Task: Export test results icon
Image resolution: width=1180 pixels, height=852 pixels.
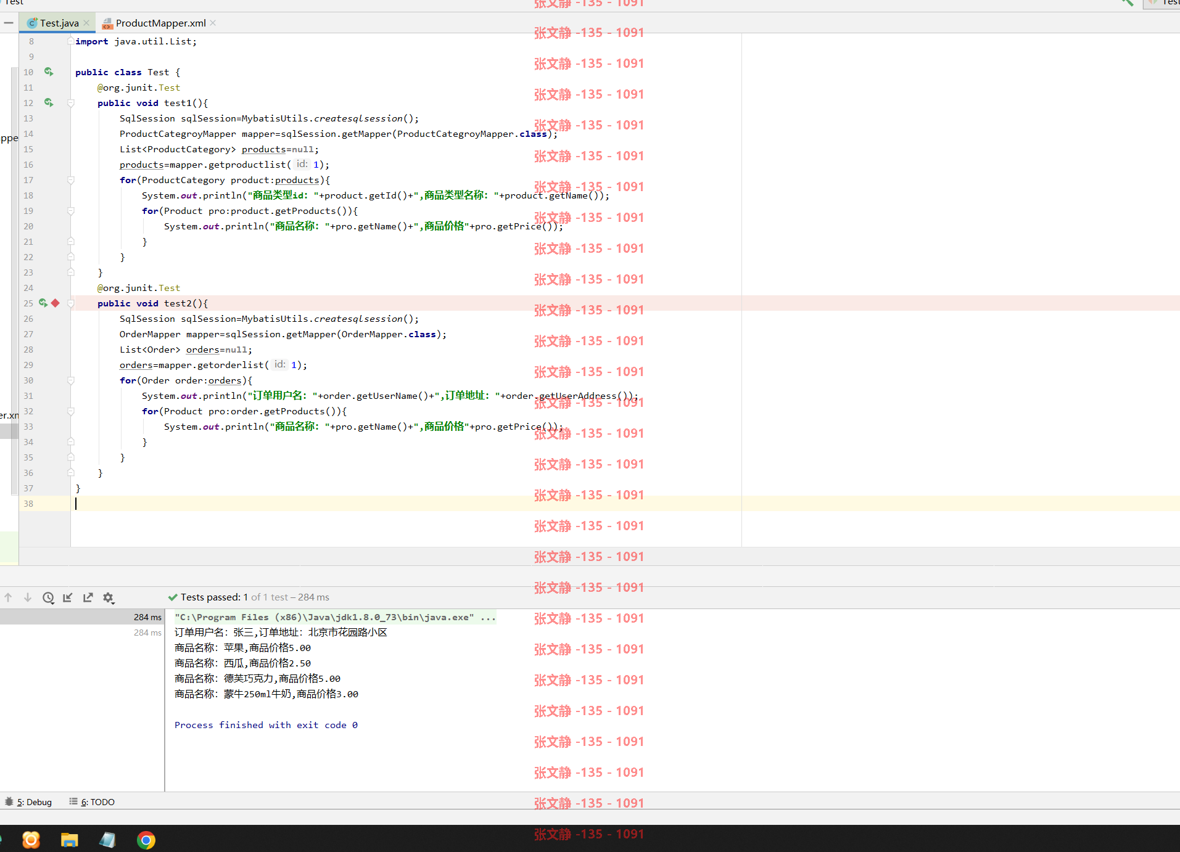Action: pyautogui.click(x=88, y=597)
